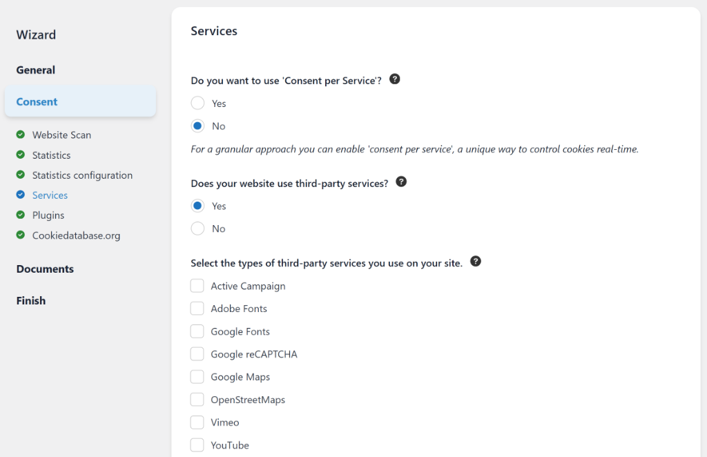Image resolution: width=707 pixels, height=457 pixels.
Task: Select 'Yes' radio for third-party services
Action: pyautogui.click(x=197, y=206)
